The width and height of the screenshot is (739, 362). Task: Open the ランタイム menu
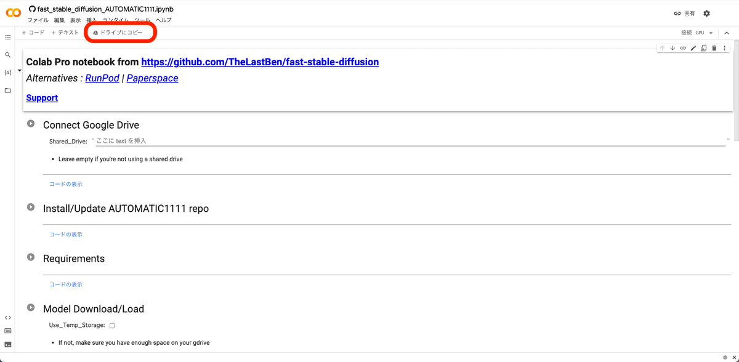[x=116, y=20]
